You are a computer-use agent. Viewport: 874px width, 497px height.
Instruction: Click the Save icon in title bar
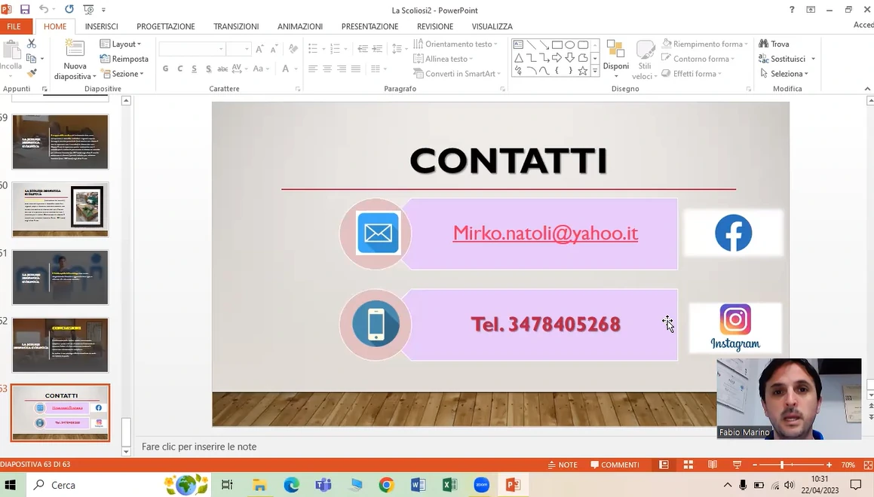click(x=25, y=10)
